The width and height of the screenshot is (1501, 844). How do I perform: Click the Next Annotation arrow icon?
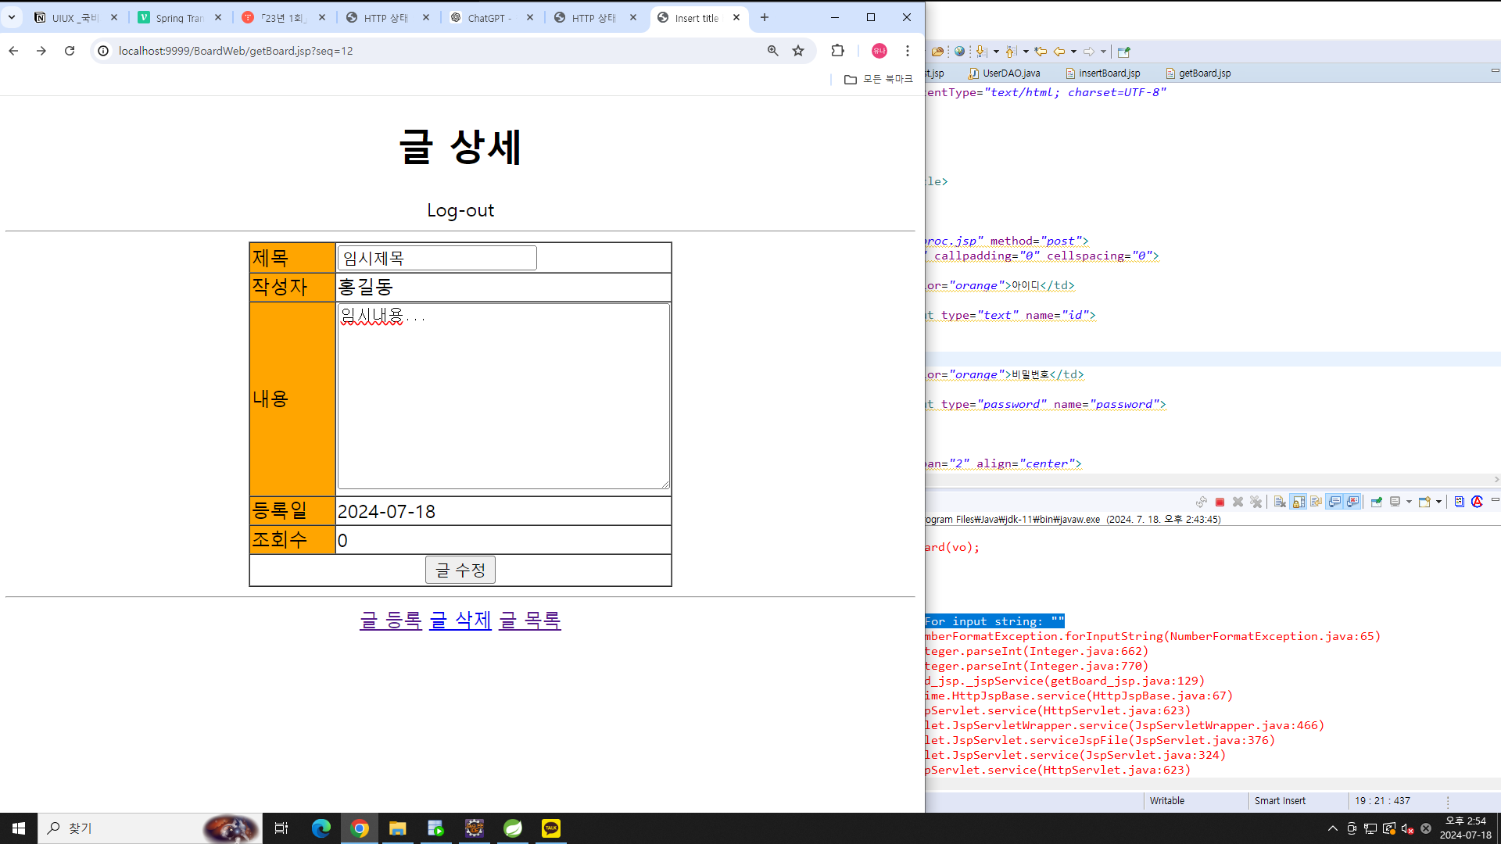[x=980, y=52]
